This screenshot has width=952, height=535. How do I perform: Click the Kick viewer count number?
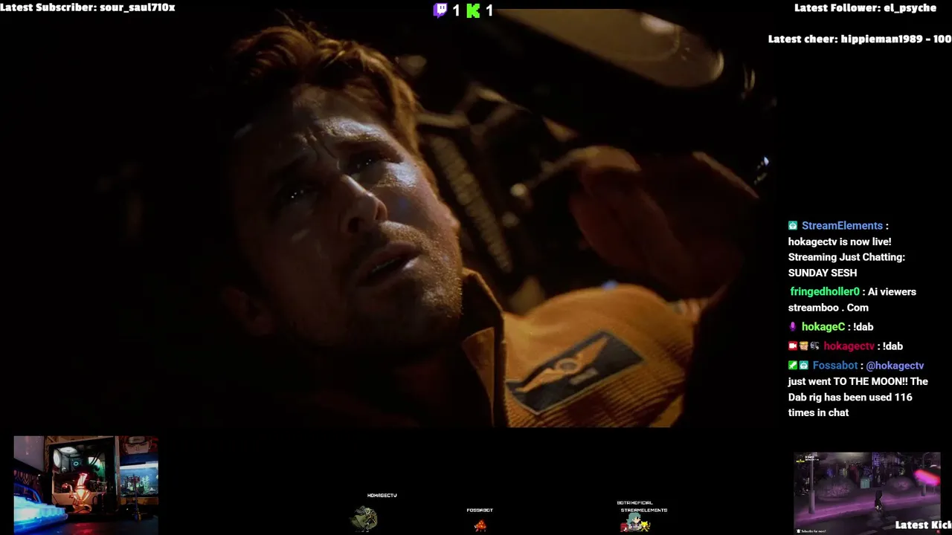point(489,10)
